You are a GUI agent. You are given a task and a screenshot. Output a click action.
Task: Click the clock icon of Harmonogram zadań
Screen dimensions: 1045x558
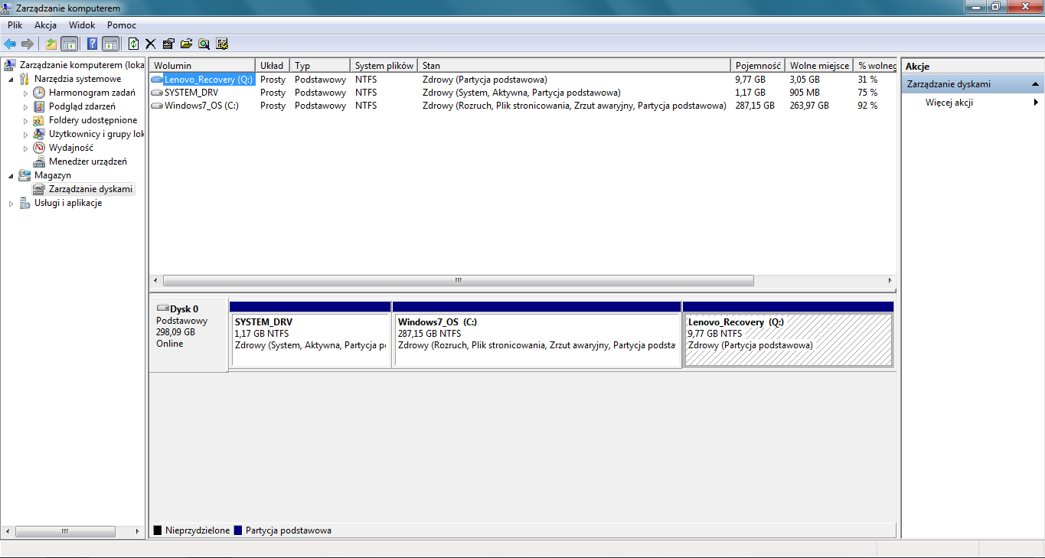point(39,93)
